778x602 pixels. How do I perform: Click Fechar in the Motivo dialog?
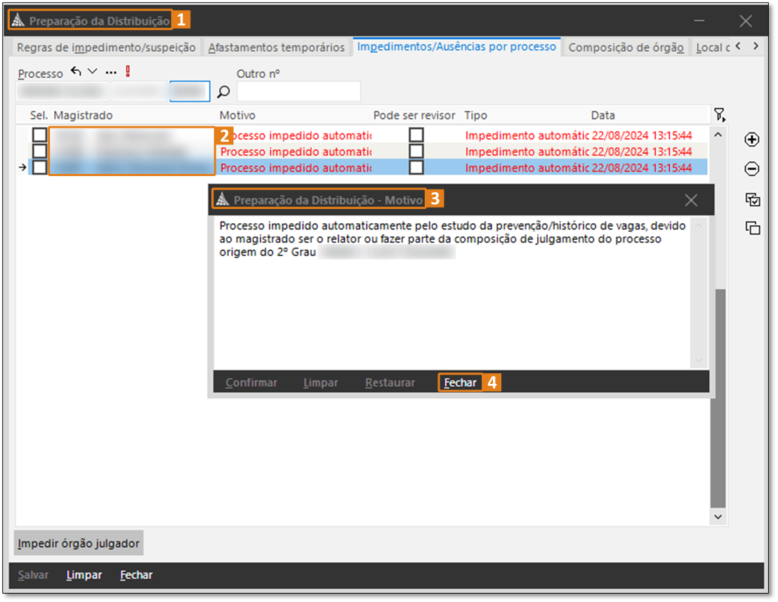[x=460, y=382]
